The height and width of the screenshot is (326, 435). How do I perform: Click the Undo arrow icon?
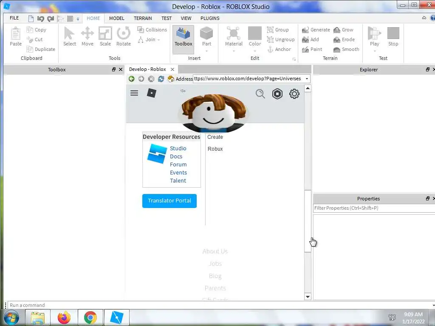coord(41,19)
